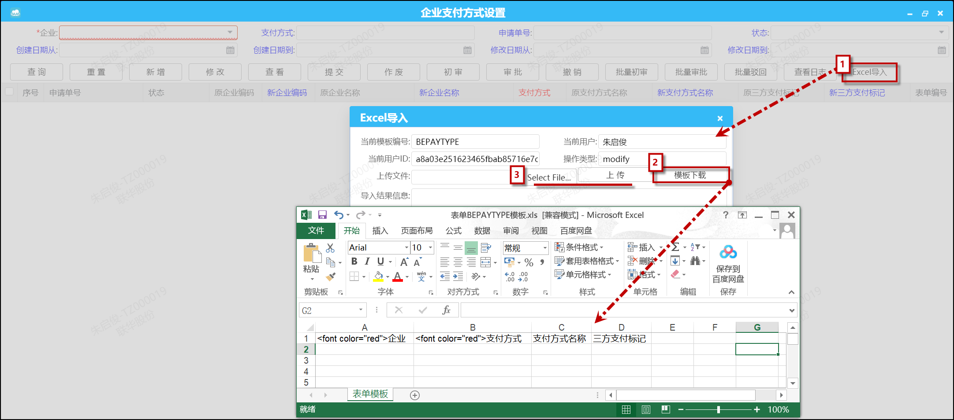Click the 新增 button
954x420 pixels.
coord(156,72)
